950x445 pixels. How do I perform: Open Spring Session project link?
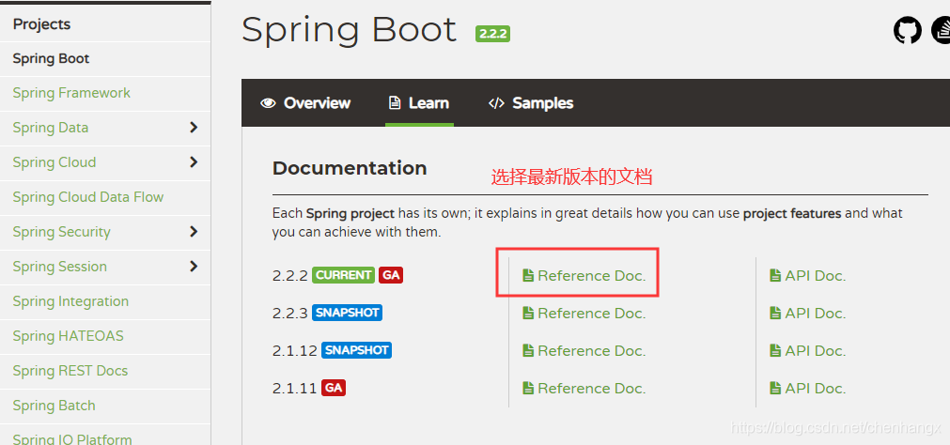pos(59,267)
